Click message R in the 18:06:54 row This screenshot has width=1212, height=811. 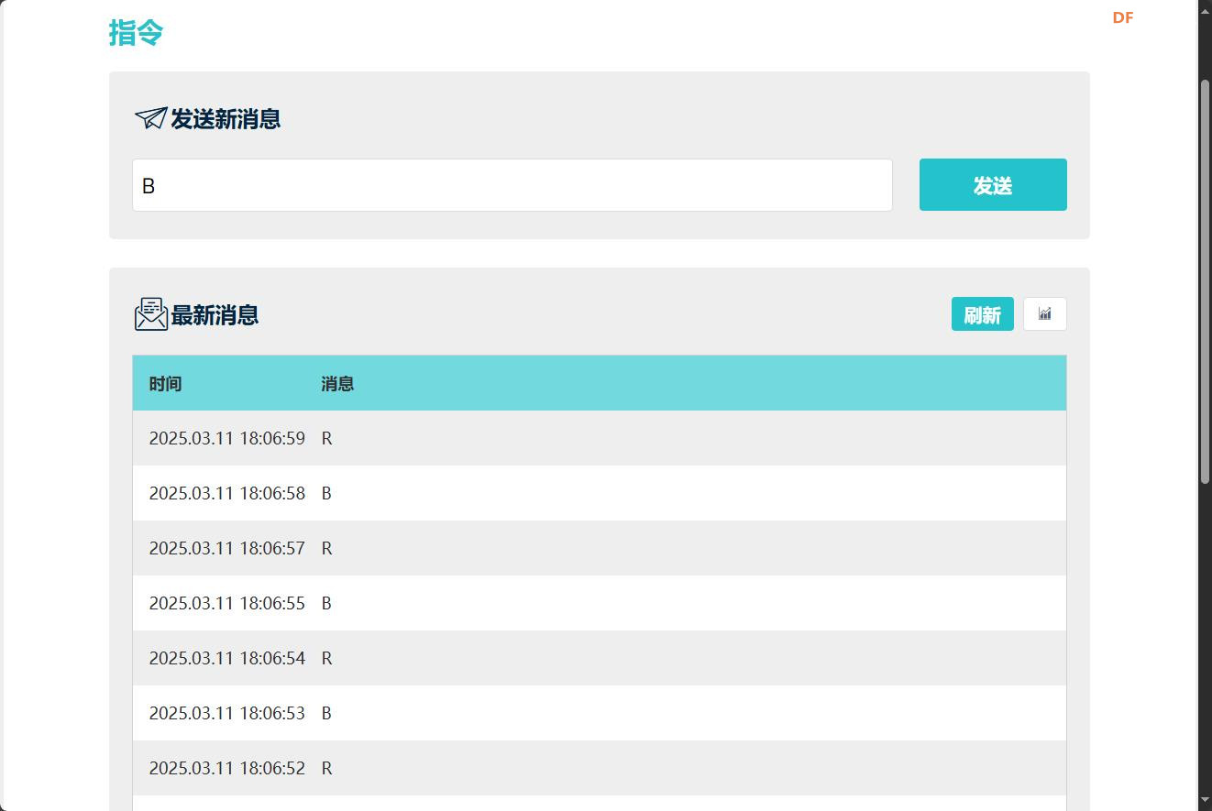[326, 658]
